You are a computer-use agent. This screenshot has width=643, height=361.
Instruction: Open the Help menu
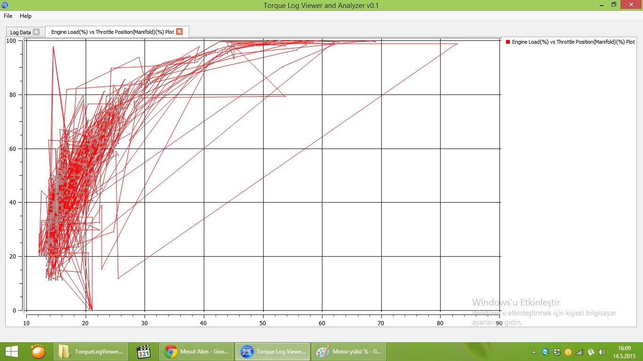pos(25,16)
